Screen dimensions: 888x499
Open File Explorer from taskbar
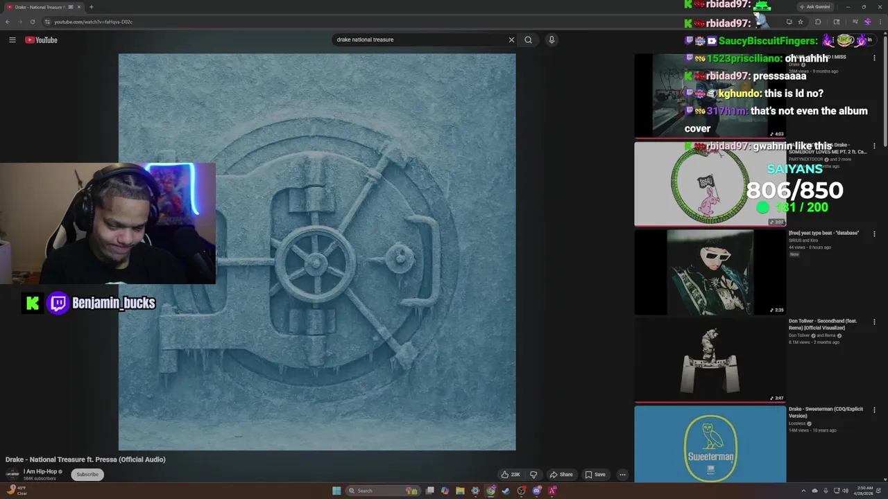click(x=460, y=491)
